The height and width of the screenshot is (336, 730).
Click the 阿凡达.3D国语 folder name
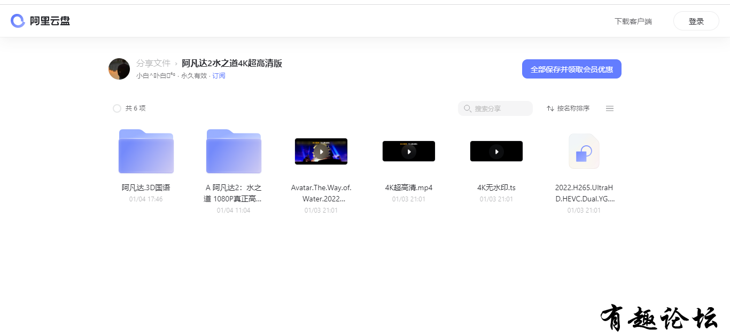click(x=146, y=187)
